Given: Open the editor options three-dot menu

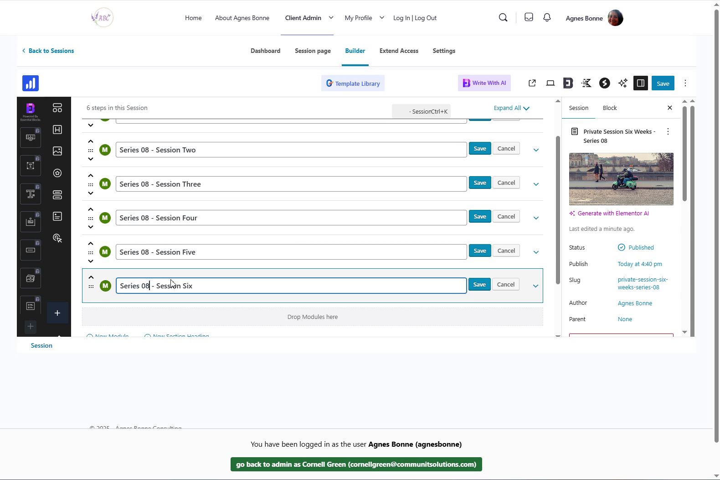Looking at the screenshot, I should click(685, 83).
